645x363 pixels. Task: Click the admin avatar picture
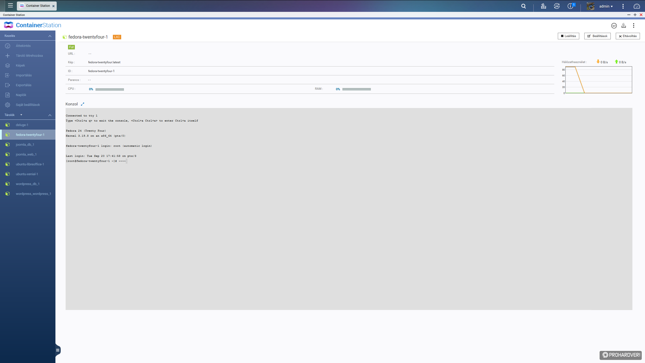(x=591, y=6)
